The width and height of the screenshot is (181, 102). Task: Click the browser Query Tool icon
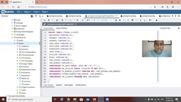click(32, 16)
